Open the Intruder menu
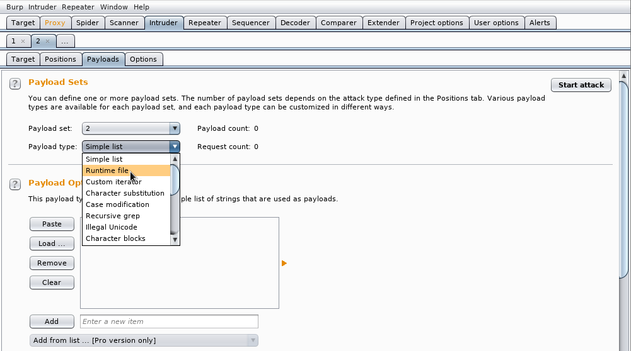The width and height of the screenshot is (631, 351). [42, 7]
